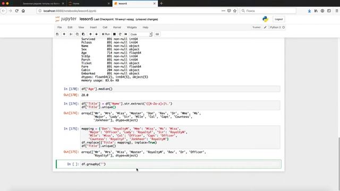
Task: Open the View menu
Action: [x=81, y=27]
